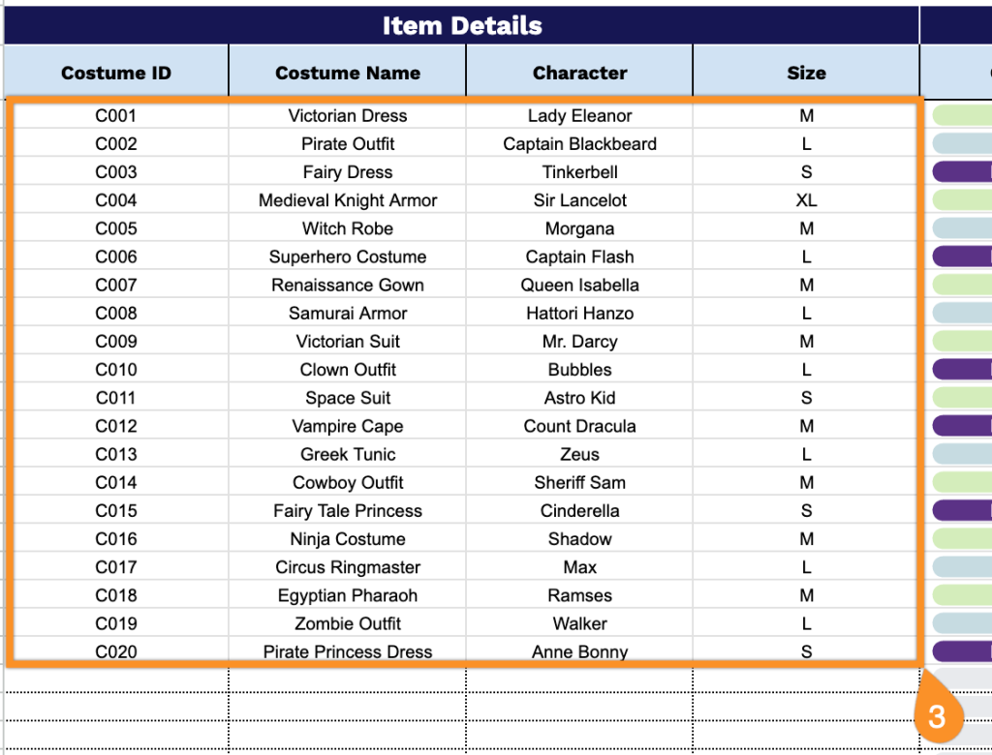Click cell containing costume ID C001
Image resolution: width=992 pixels, height=755 pixels.
pyautogui.click(x=116, y=116)
